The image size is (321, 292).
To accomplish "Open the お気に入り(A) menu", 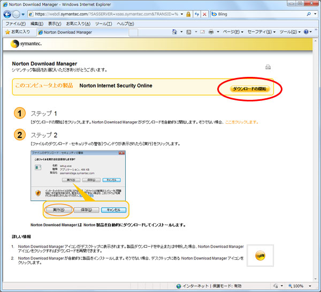I will (x=78, y=23).
